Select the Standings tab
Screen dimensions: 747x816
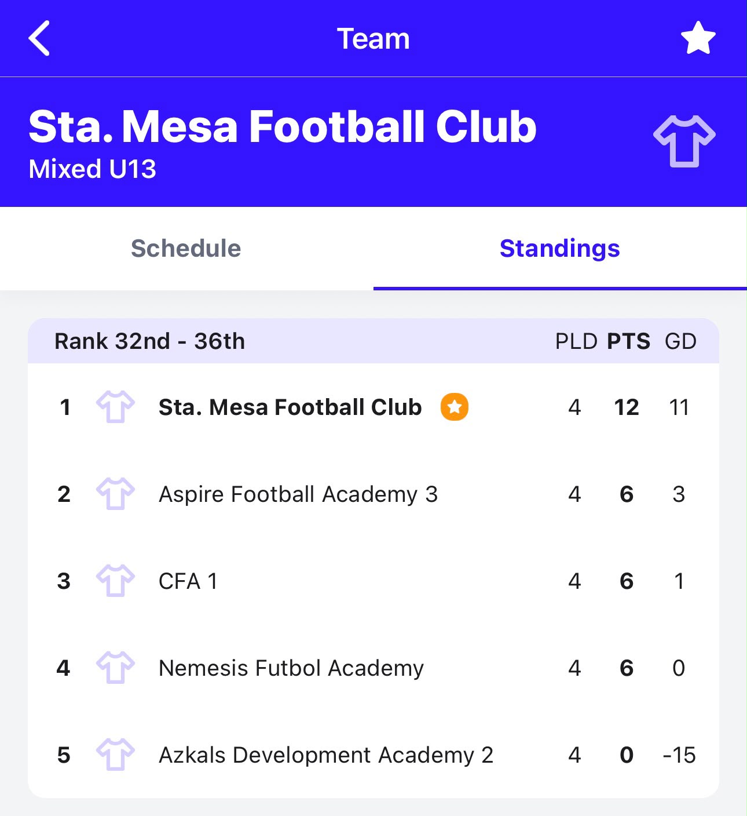pyautogui.click(x=560, y=248)
